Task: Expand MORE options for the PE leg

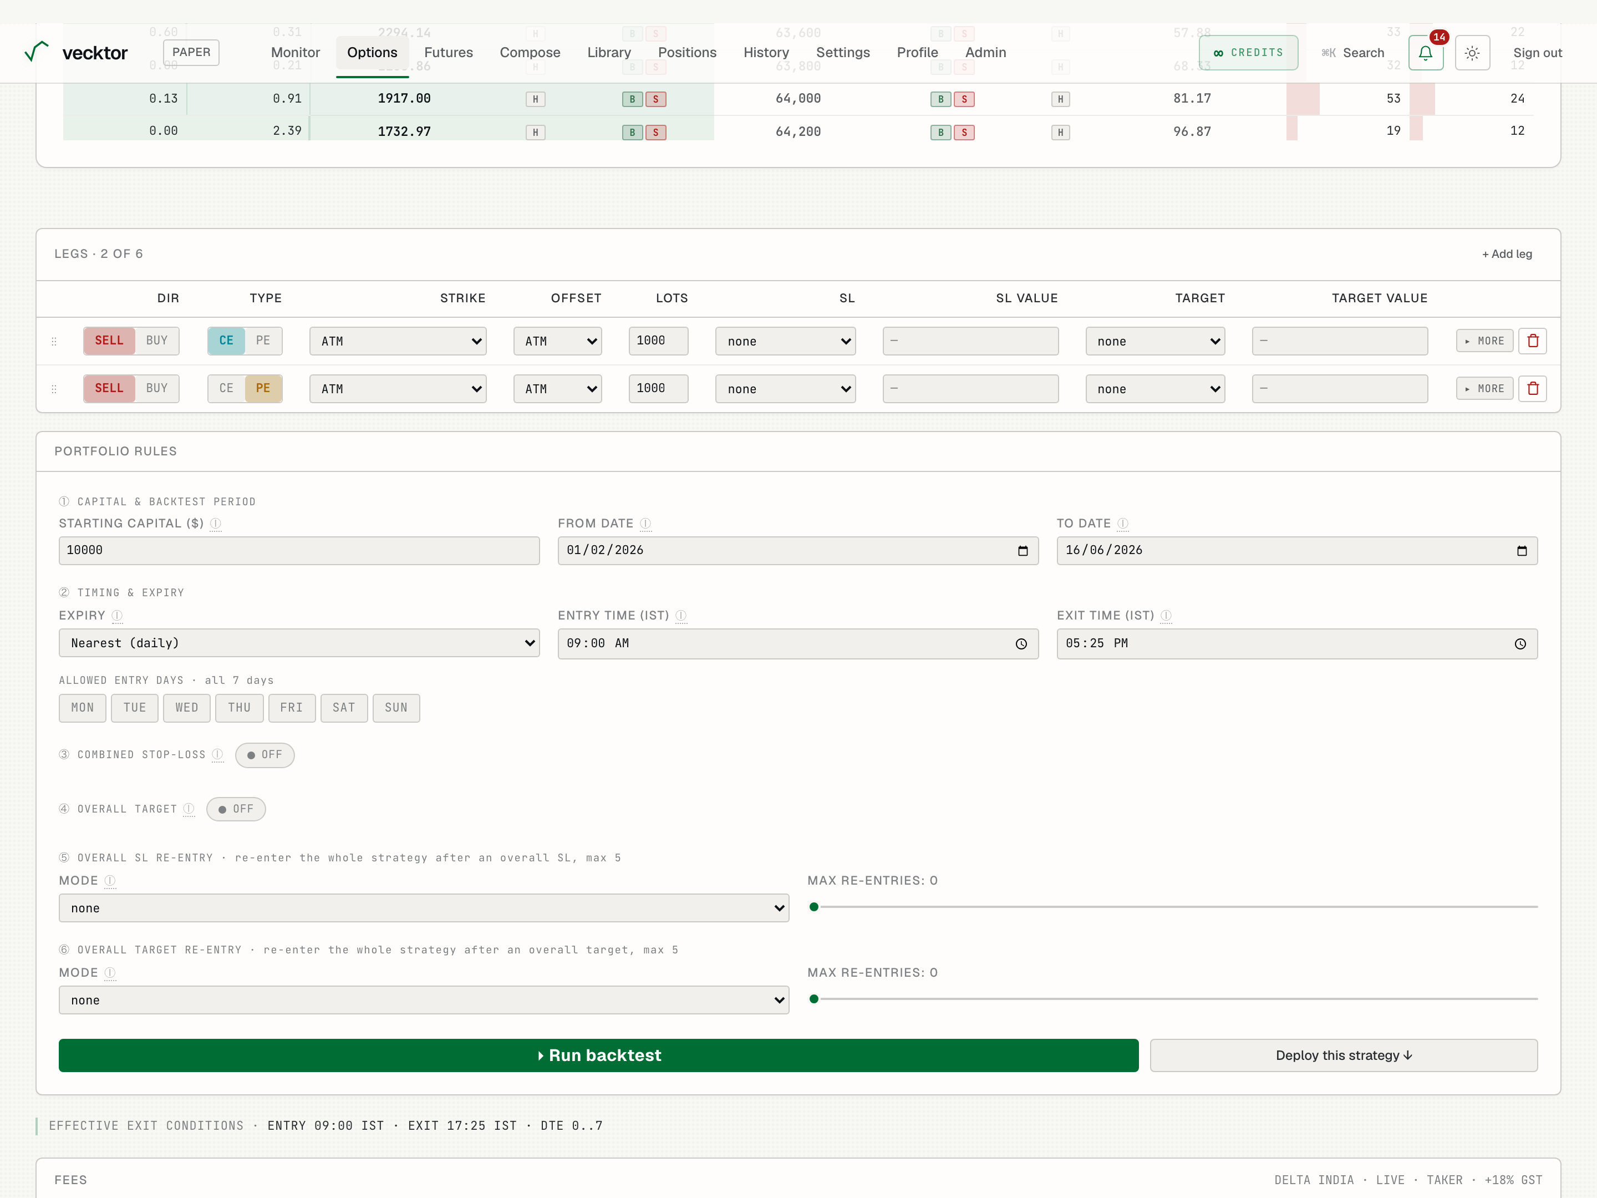Action: [1484, 388]
